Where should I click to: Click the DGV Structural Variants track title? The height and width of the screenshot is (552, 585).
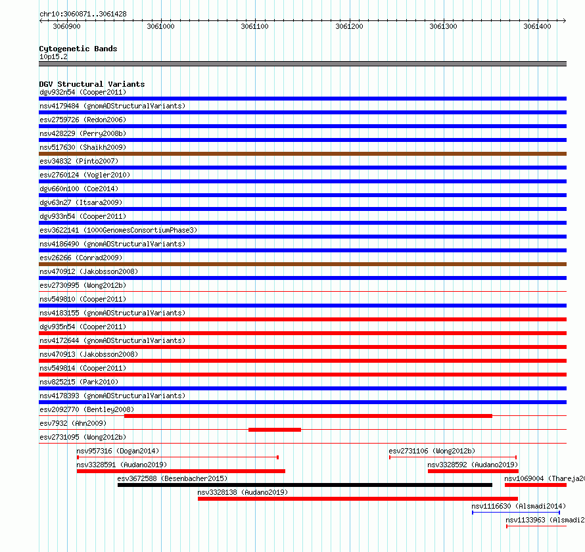pyautogui.click(x=92, y=84)
